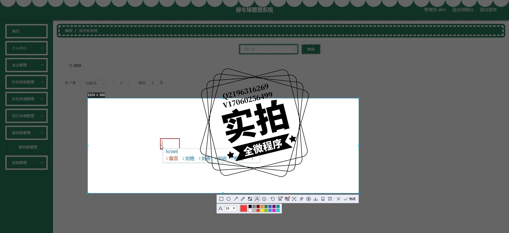The width and height of the screenshot is (509, 233).
Task: Select the rectangle annotation tool
Action: tap(221, 199)
